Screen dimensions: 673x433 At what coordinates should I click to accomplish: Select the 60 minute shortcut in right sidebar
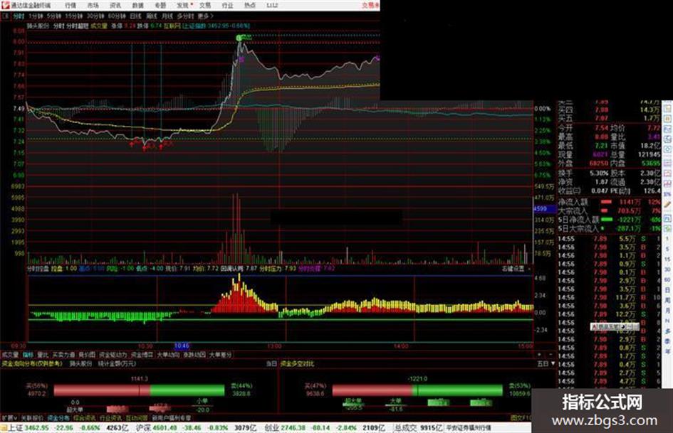click(x=667, y=279)
